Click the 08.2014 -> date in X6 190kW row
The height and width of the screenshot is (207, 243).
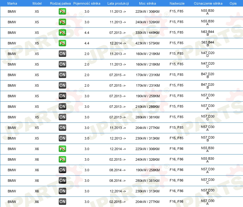(117, 170)
